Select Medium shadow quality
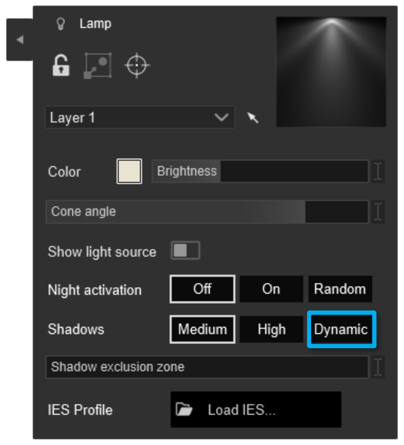 [202, 329]
